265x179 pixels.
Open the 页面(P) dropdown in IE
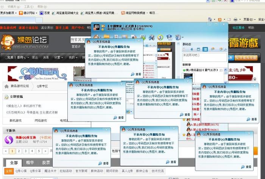[249, 20]
